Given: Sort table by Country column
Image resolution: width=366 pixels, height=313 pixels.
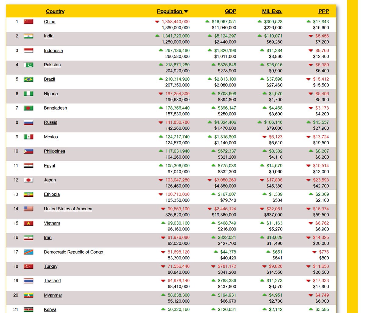Looking at the screenshot, I should (55, 11).
